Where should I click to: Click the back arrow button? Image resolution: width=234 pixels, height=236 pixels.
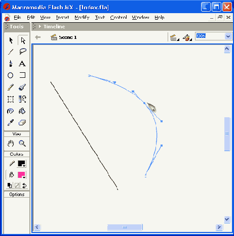click(x=37, y=37)
